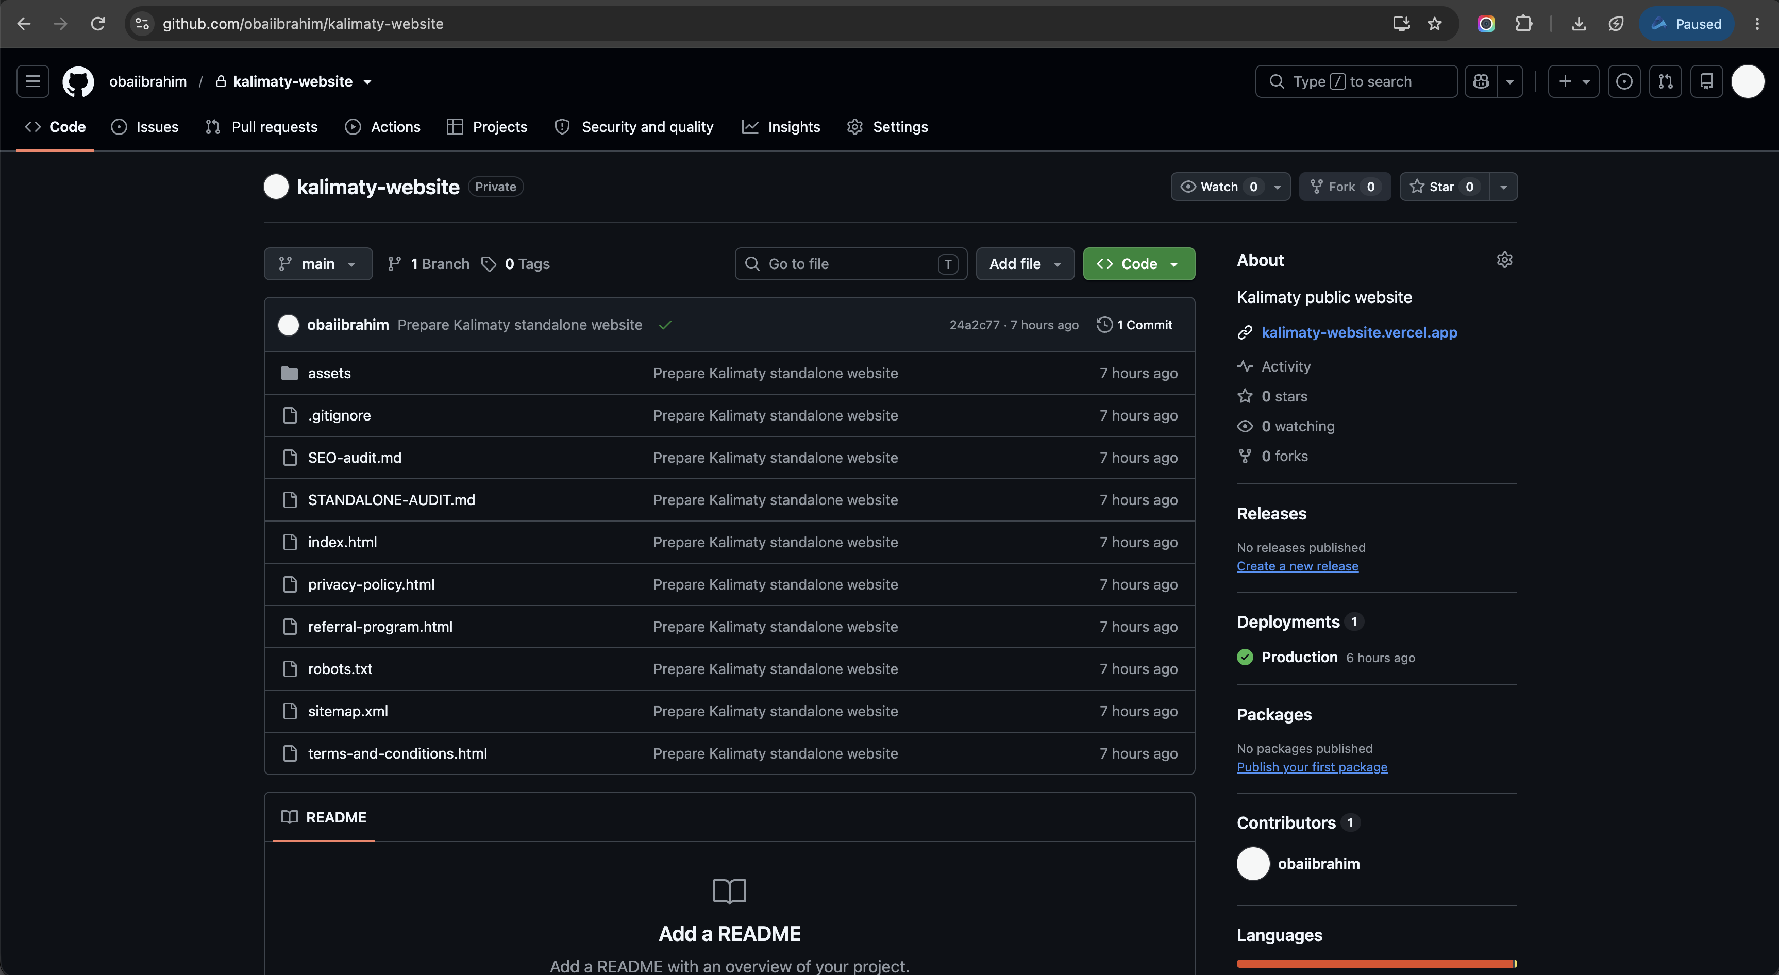Click the Type / to search box

tap(1356, 81)
